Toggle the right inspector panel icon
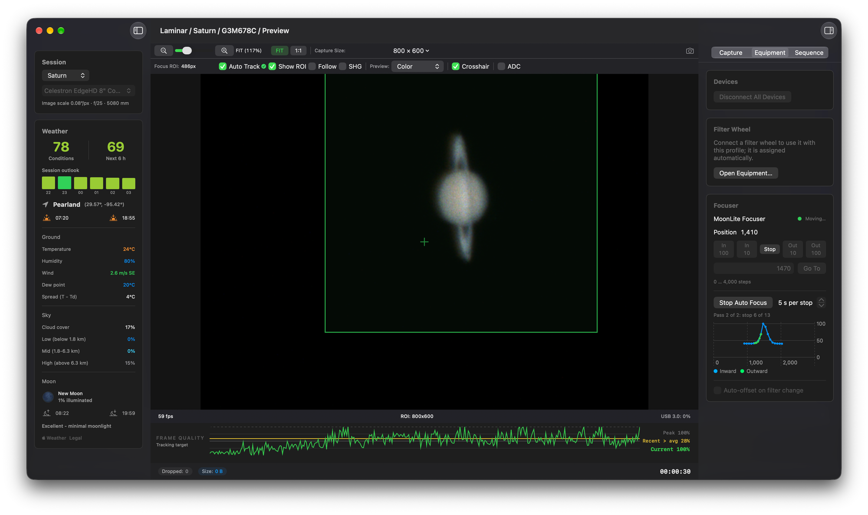 829,30
